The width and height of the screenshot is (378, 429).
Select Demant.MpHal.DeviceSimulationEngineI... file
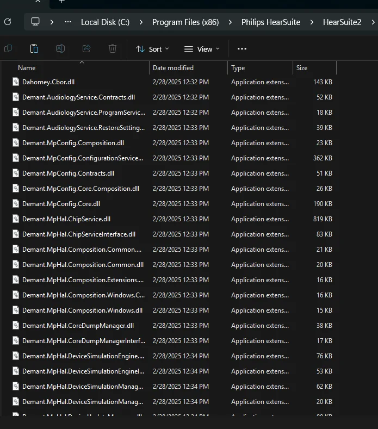(83, 371)
